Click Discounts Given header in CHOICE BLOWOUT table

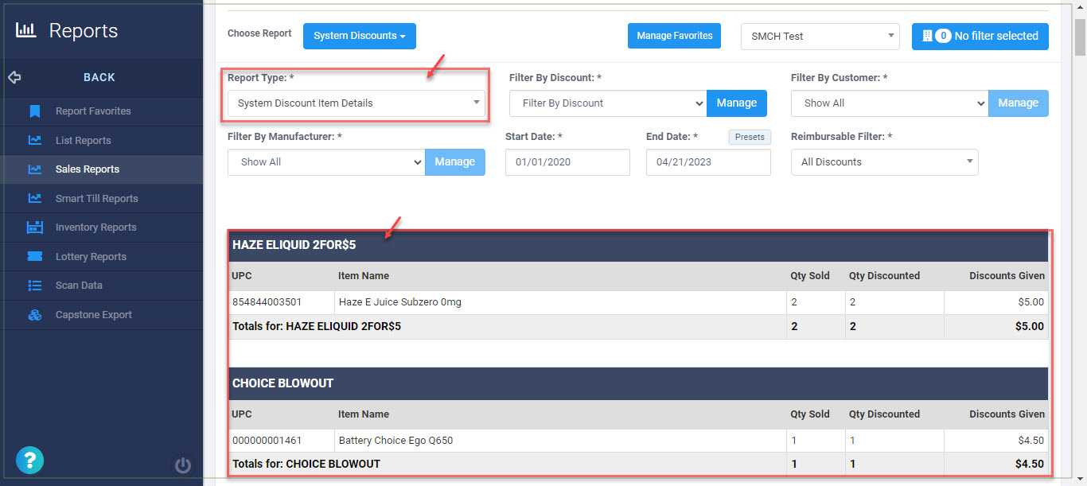coord(1007,414)
